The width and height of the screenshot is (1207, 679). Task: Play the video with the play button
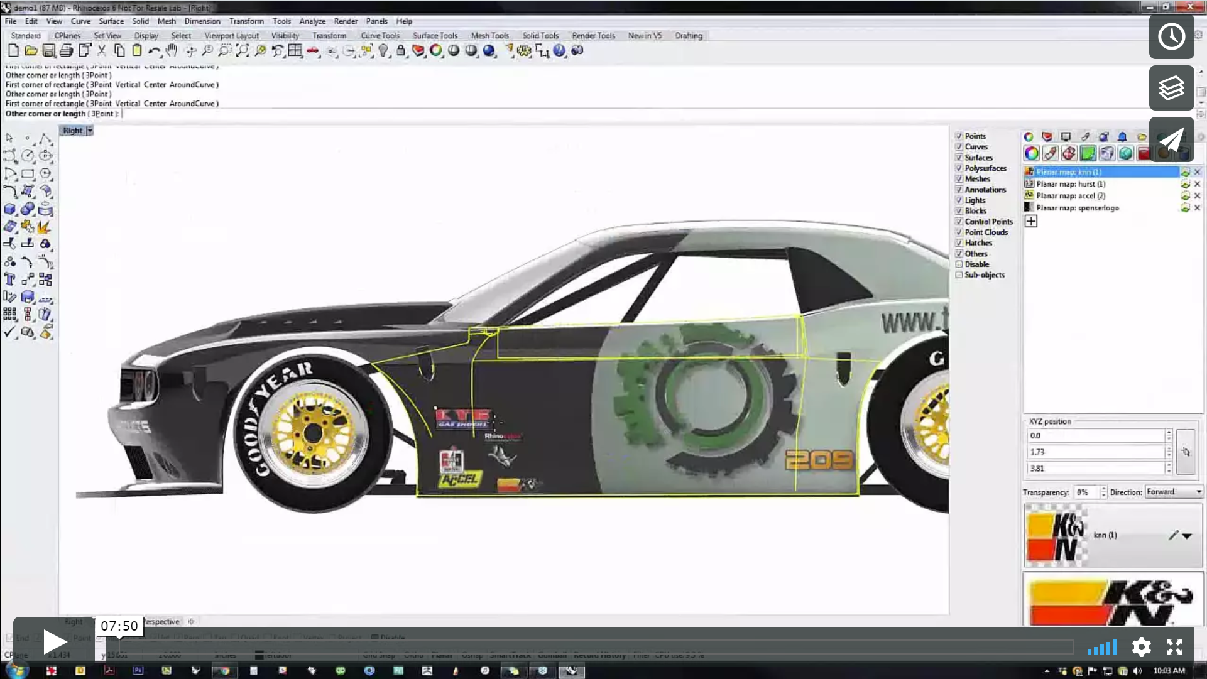coord(54,642)
